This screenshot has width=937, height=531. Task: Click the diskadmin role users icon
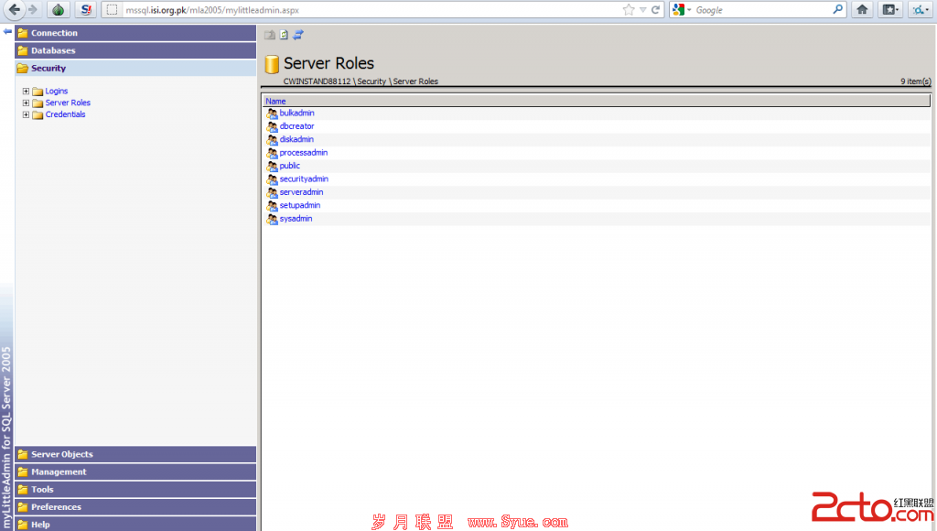coord(272,140)
